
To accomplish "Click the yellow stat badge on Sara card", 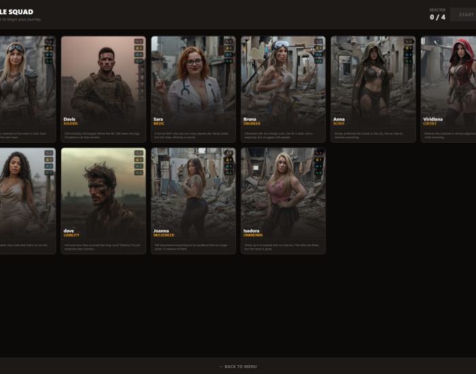I will click(228, 48).
